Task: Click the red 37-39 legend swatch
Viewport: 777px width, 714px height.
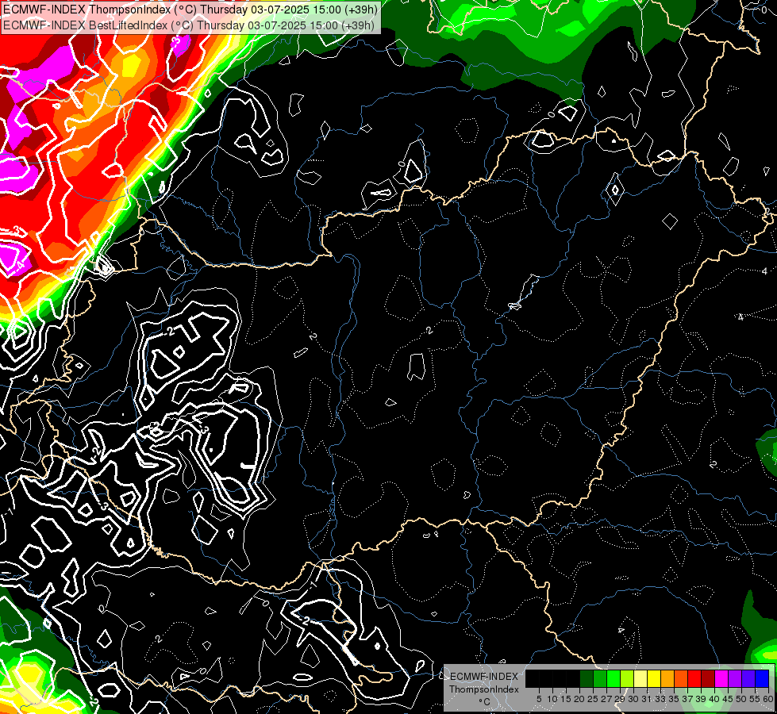Action: tap(694, 678)
